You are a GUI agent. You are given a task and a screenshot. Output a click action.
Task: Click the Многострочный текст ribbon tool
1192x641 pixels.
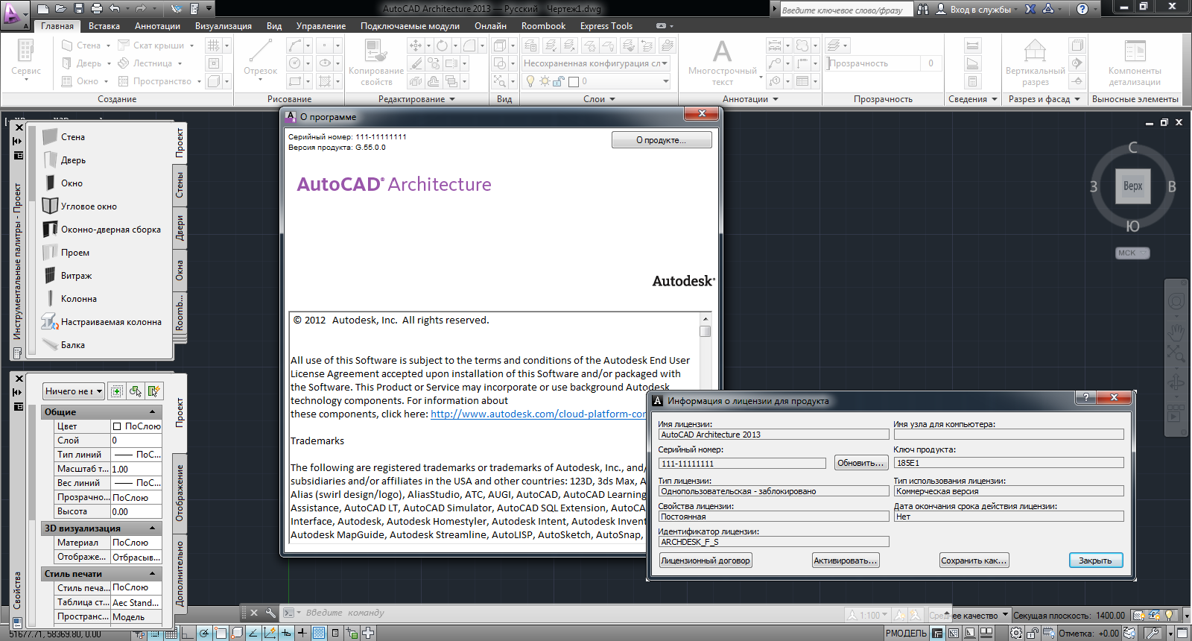pyautogui.click(x=722, y=63)
